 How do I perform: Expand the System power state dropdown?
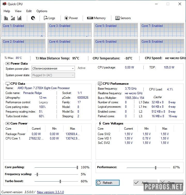tap(53, 75)
